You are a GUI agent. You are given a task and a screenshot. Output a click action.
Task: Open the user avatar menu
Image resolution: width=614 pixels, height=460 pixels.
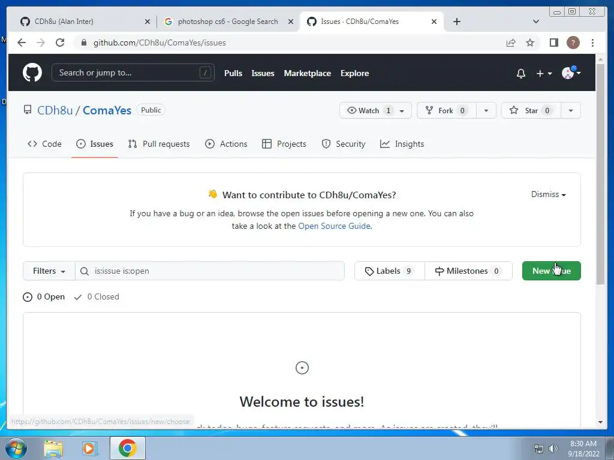click(x=571, y=72)
